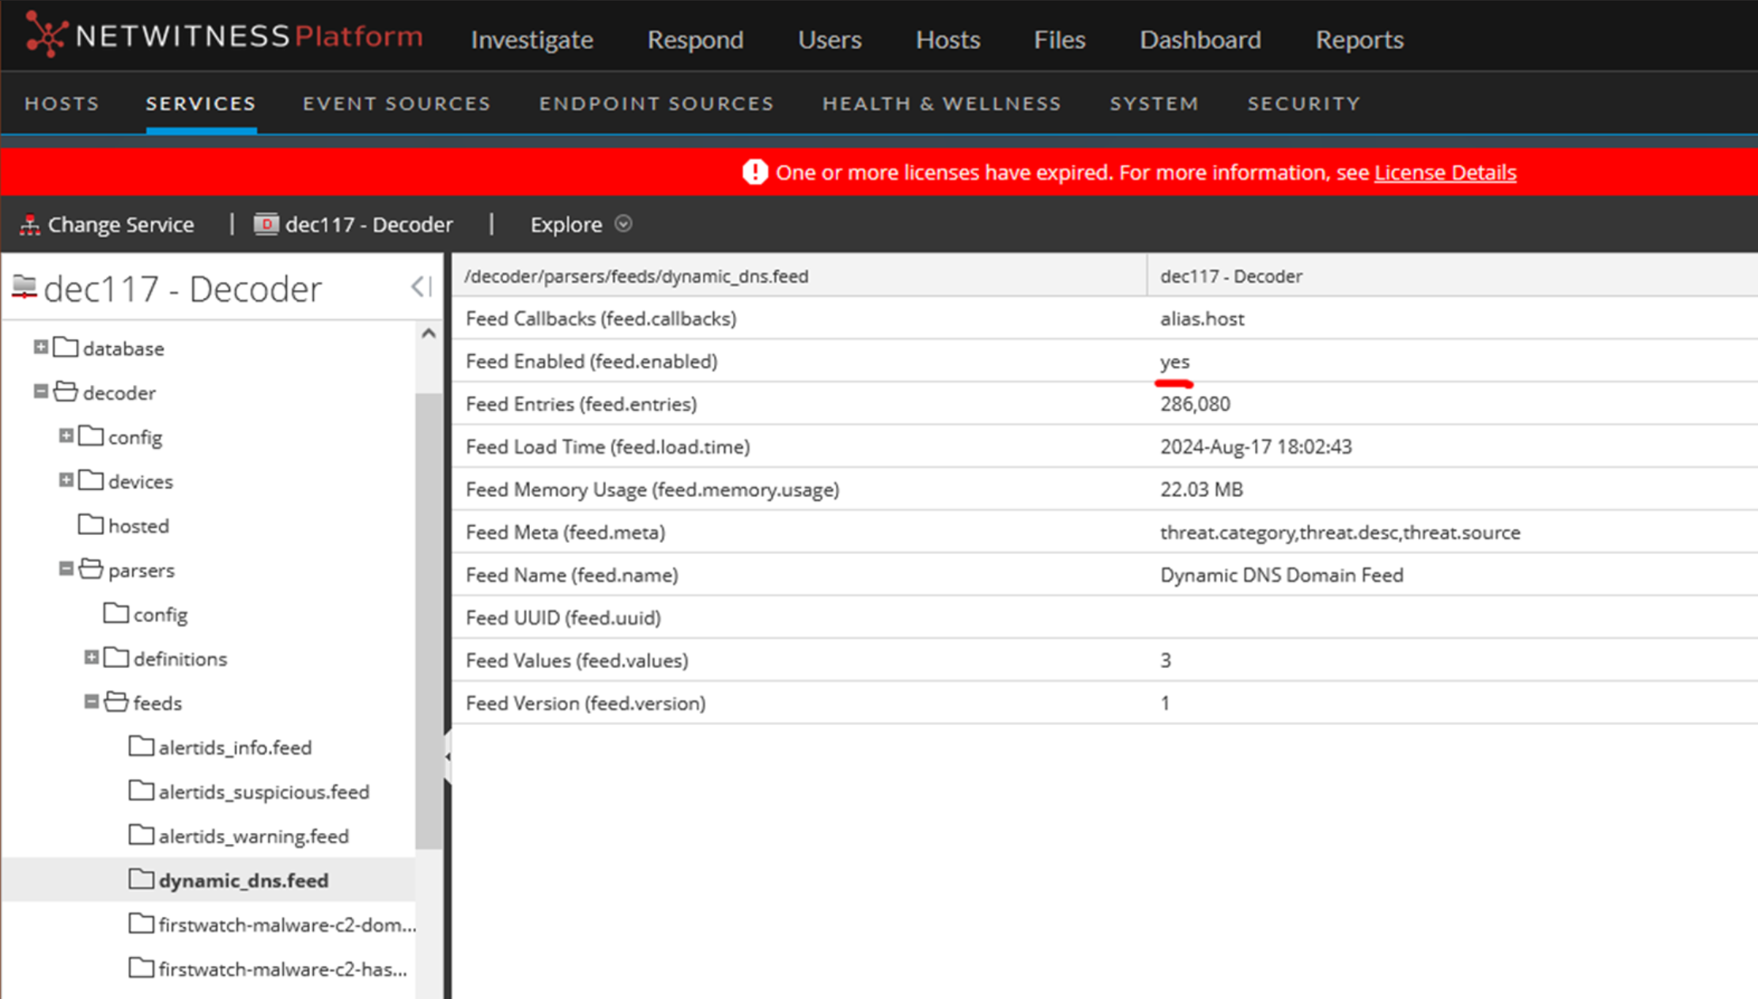1758x999 pixels.
Task: Open the Explore dropdown arrow
Action: pyautogui.click(x=623, y=224)
